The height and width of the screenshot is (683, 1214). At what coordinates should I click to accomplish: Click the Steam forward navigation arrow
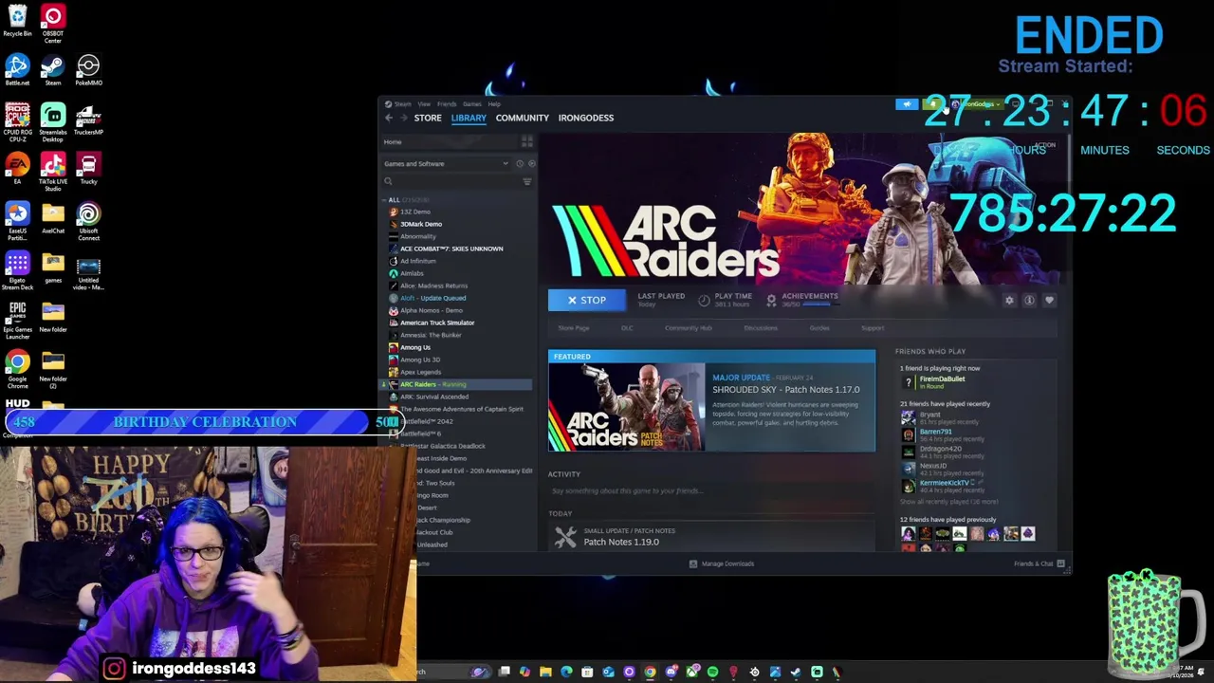pyautogui.click(x=404, y=118)
